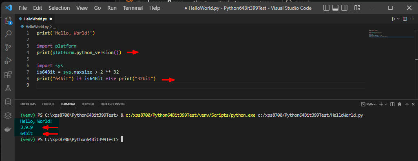Open the stacked layers icon view
The width and height of the screenshot is (418, 161).
(x=8, y=115)
